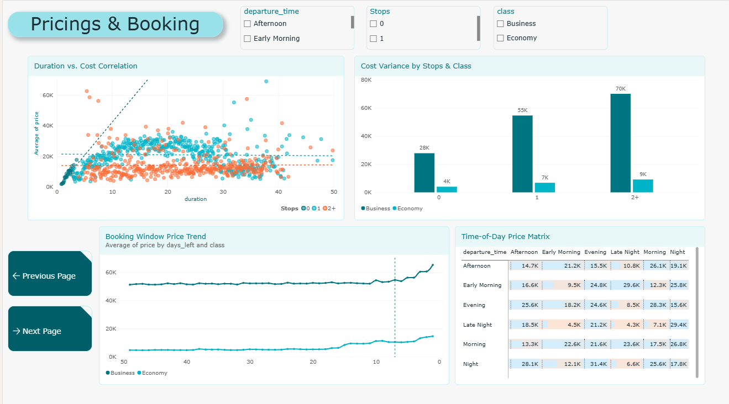Sort matrix by Early Morning column header
The width and height of the screenshot is (729, 404).
(561, 252)
